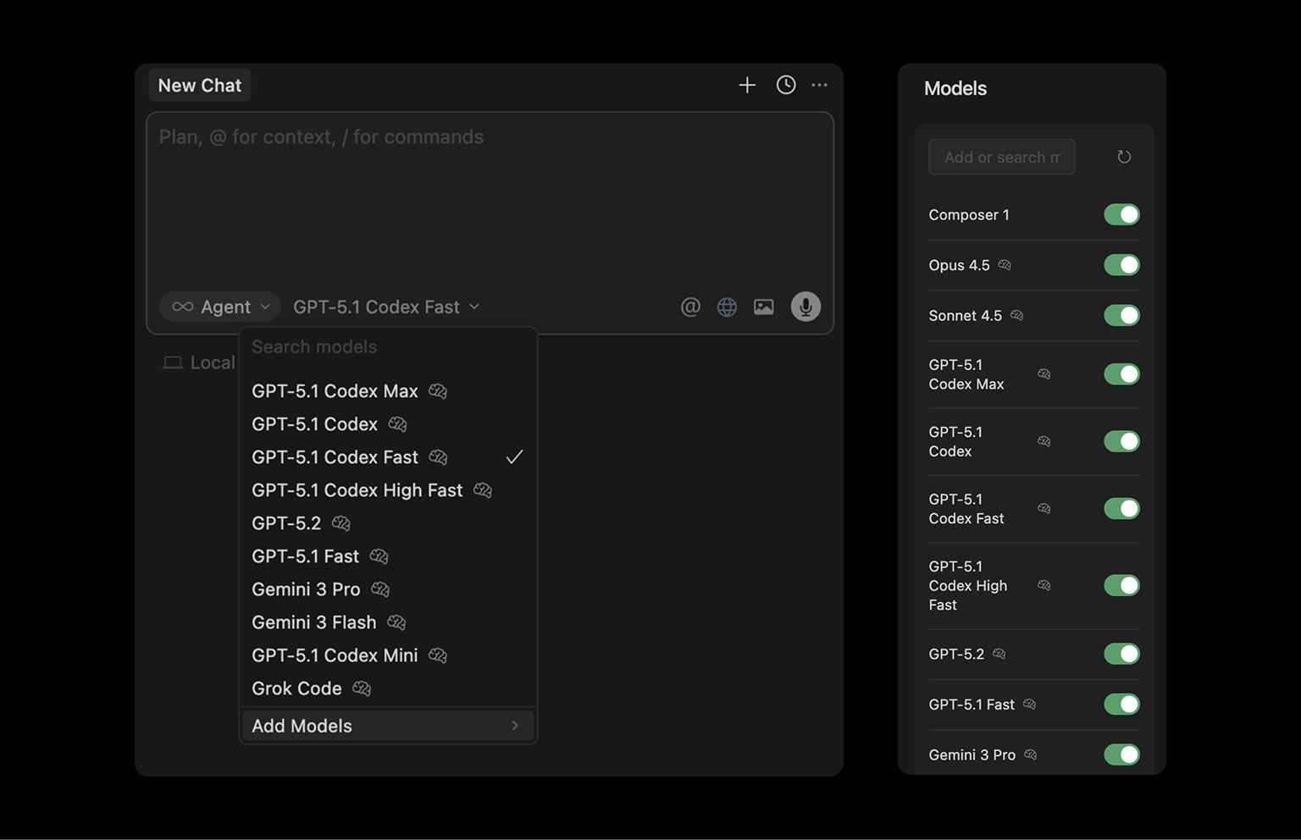Click the checkmark next to GPT-5.1 Codex Fast
This screenshot has width=1301, height=840.
tap(514, 457)
